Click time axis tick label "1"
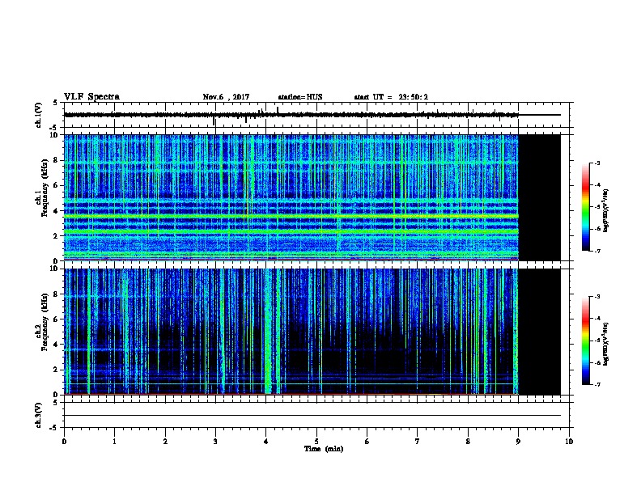Image resolution: width=641 pixels, height=495 pixels. (114, 442)
